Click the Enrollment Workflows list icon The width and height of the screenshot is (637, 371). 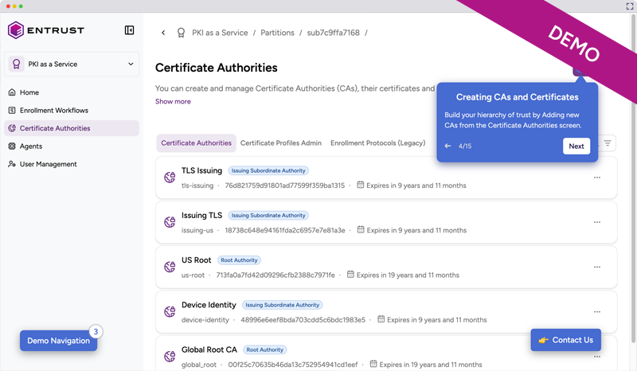click(x=12, y=110)
